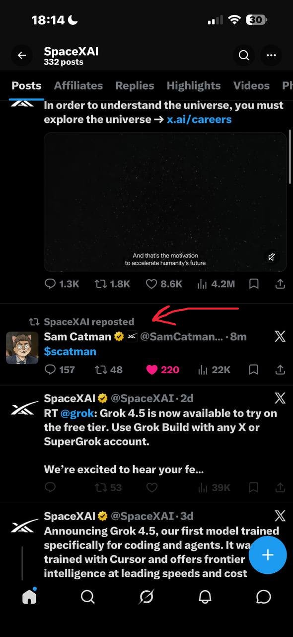Screen dimensions: 293x637
Task: Open the Videos tab
Action: pyautogui.click(x=251, y=86)
